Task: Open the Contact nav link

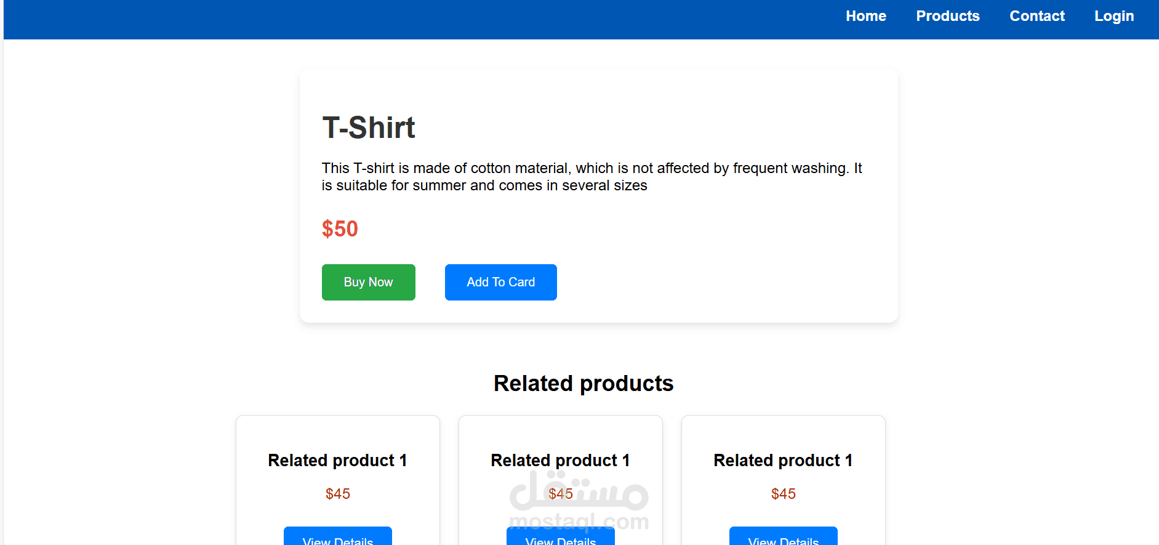Action: click(1037, 16)
